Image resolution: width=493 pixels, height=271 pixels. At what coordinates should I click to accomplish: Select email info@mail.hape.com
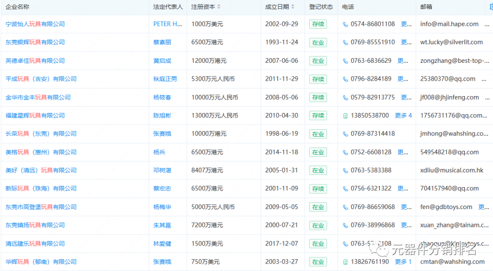pos(449,24)
